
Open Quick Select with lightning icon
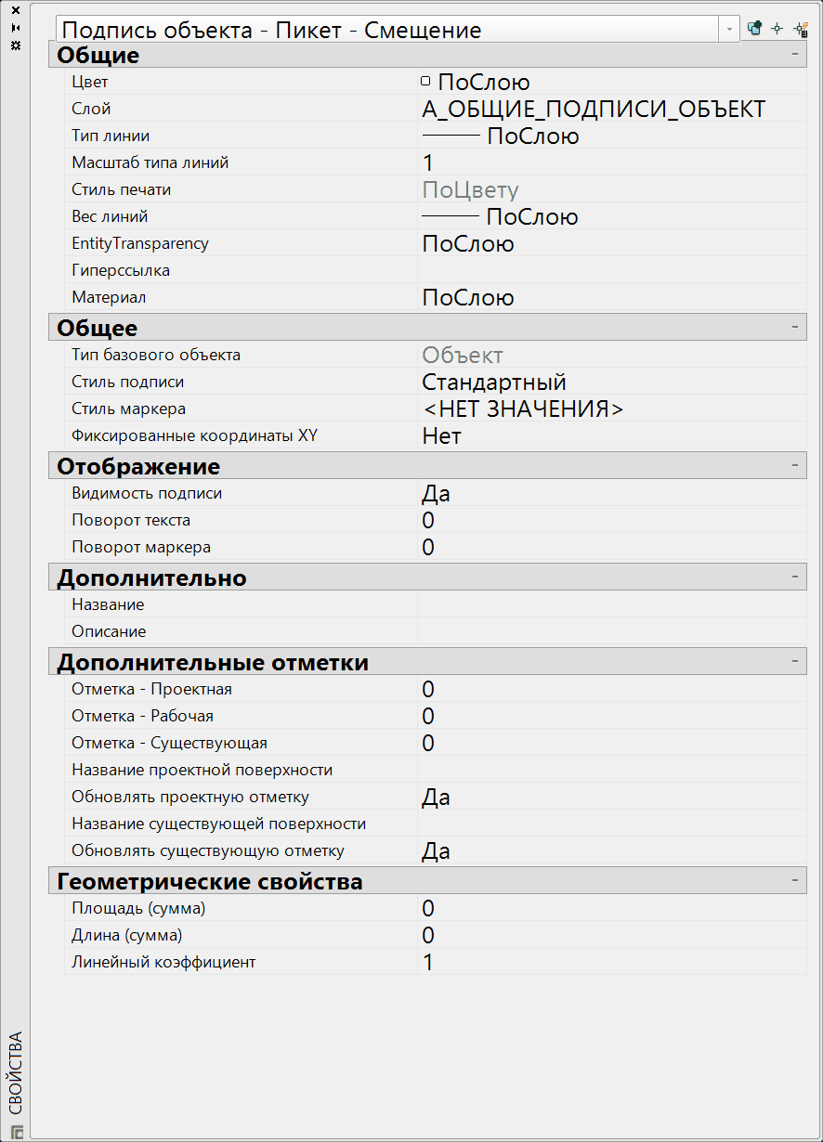click(x=801, y=29)
